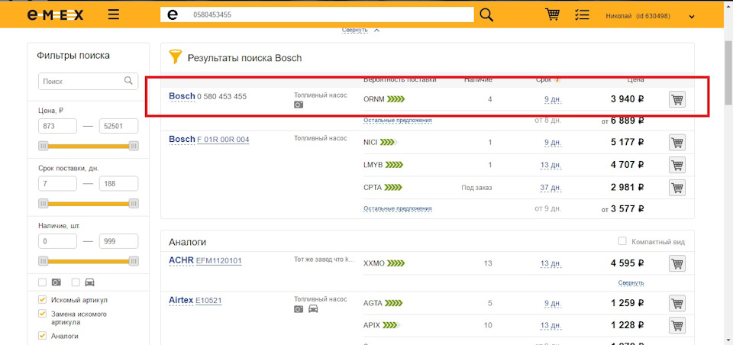
Task: Click camera icon in filter panel
Action: [57, 282]
